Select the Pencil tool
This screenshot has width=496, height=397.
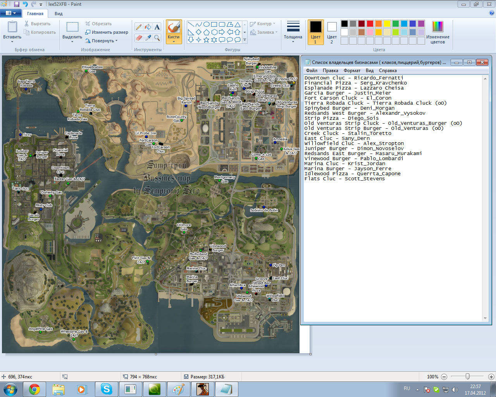[x=139, y=27]
